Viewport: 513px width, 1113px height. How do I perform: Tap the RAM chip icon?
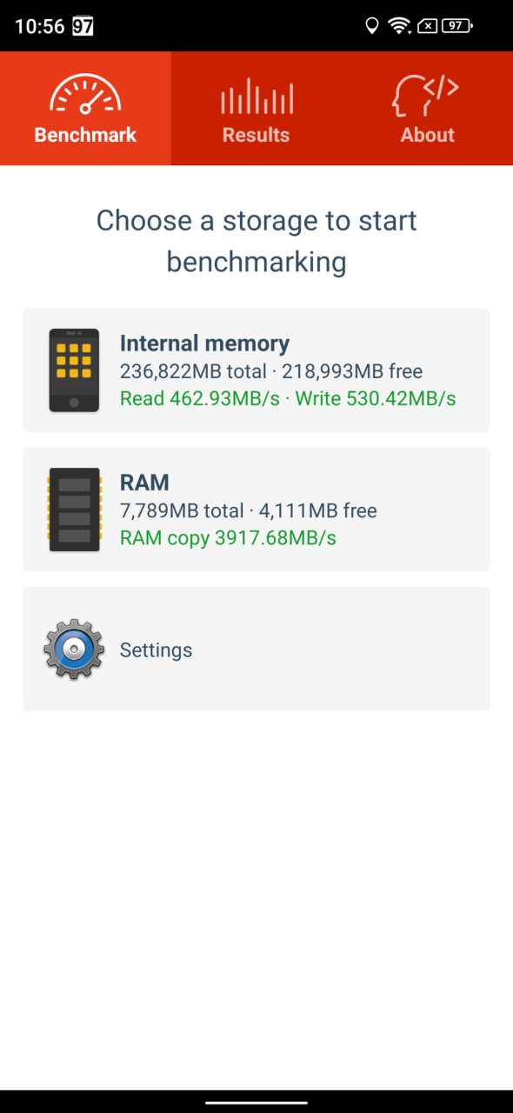[74, 510]
